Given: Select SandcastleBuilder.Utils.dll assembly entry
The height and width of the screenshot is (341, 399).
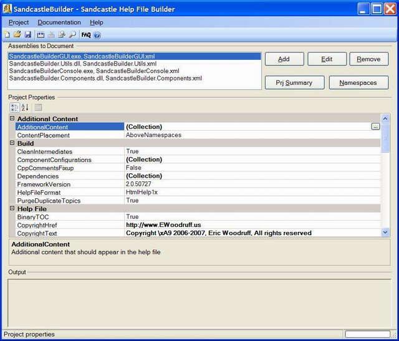Looking at the screenshot, I should click(135, 64).
